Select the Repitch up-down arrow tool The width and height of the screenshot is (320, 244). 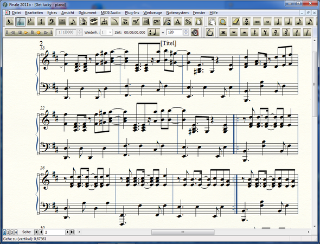pyautogui.click(x=247, y=22)
